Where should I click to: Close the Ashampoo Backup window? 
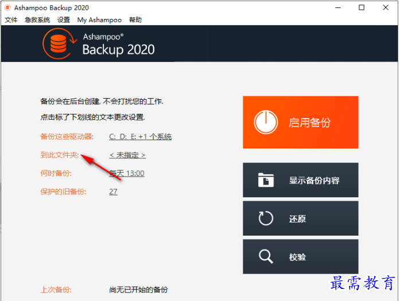[386, 7]
